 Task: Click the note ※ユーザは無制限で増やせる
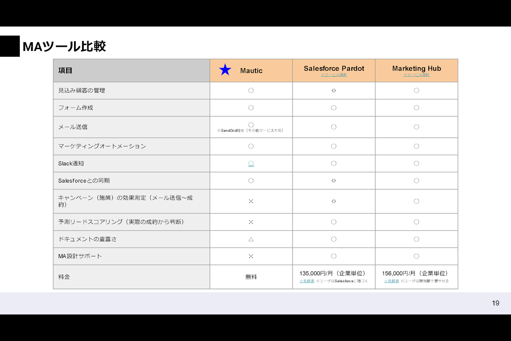(x=425, y=281)
